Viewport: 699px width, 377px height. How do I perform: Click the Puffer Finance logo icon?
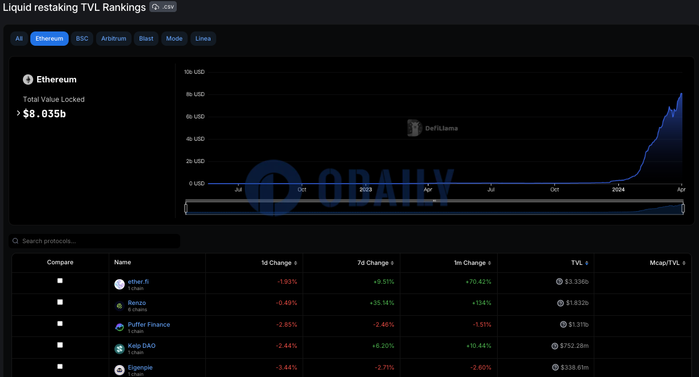pyautogui.click(x=120, y=327)
